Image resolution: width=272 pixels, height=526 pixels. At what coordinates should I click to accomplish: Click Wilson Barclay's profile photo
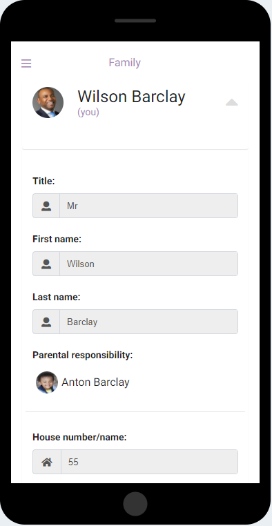pyautogui.click(x=48, y=103)
